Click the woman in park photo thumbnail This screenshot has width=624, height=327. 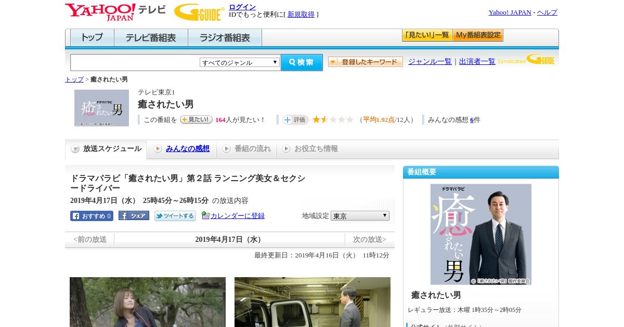[148, 302]
